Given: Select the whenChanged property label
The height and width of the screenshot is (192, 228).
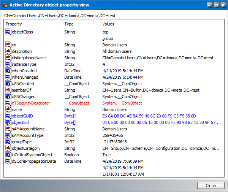Looking at the screenshot, I should tap(25, 77).
